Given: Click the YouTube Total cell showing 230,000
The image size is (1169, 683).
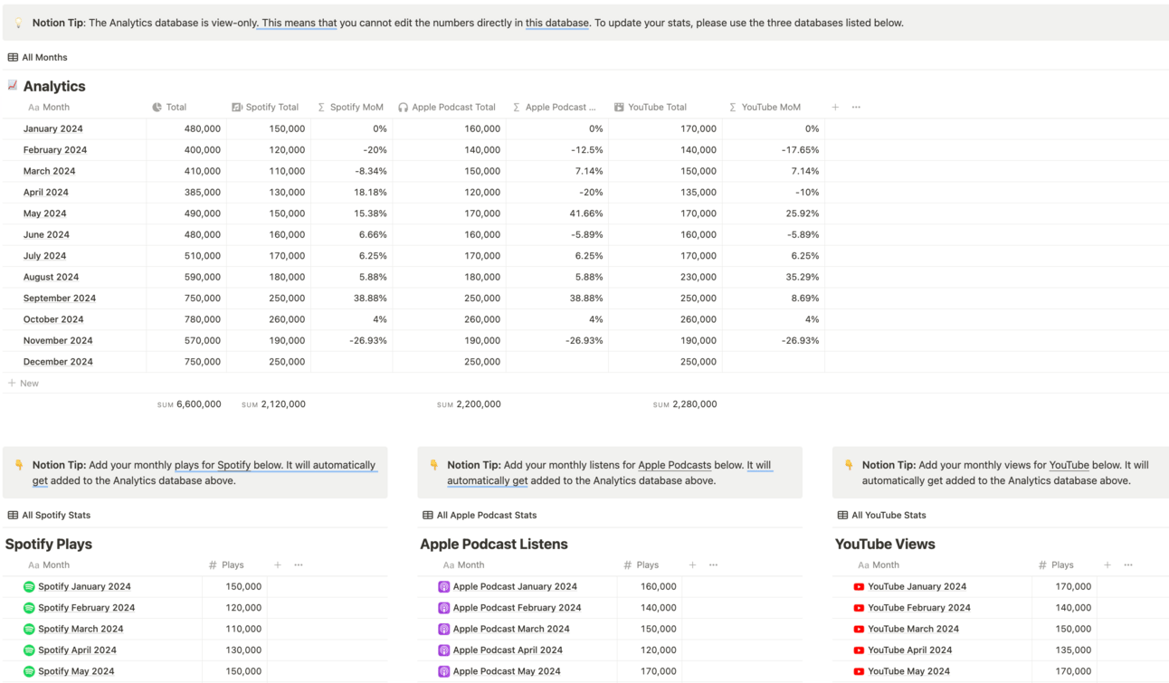Looking at the screenshot, I should [666, 277].
